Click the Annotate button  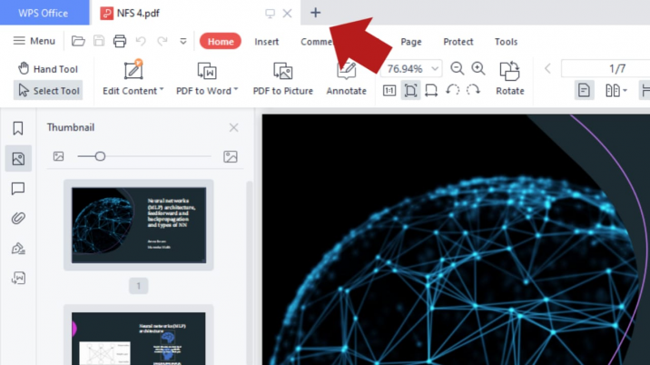coord(347,78)
